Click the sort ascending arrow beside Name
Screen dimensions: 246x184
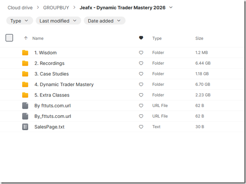(26, 38)
